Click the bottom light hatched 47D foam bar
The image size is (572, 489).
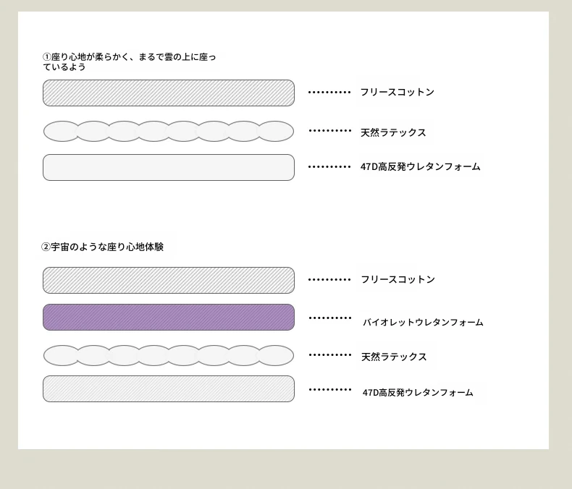click(x=169, y=388)
